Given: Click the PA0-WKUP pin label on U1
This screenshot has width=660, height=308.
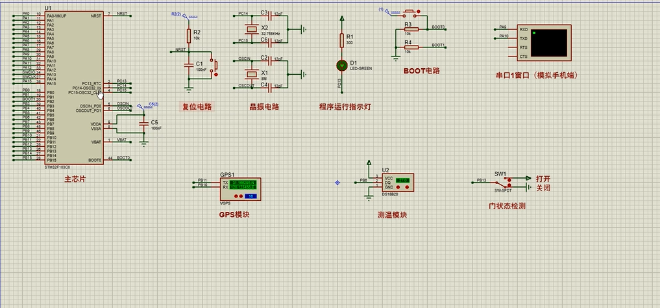Looking at the screenshot, I should pos(56,16).
